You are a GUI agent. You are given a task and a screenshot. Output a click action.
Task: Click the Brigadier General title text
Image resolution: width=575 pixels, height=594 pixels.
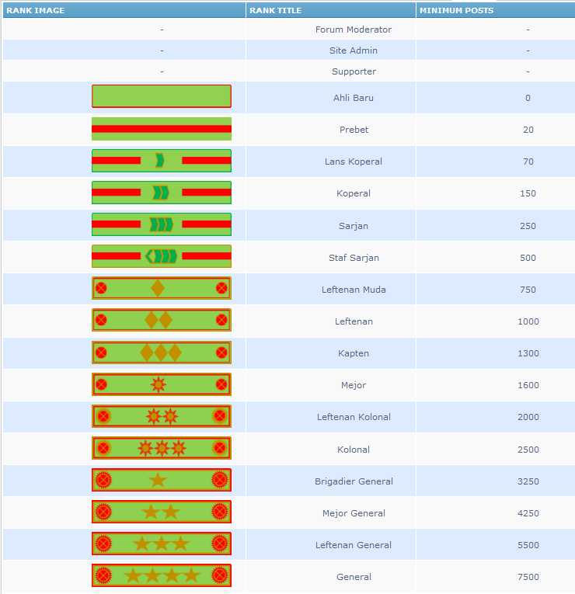[x=354, y=481]
